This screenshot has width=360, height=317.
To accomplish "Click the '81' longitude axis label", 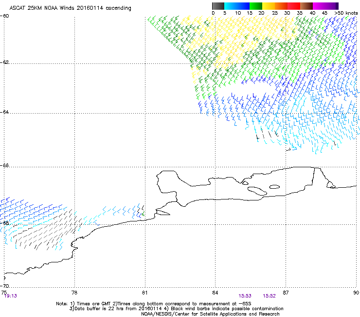I will 144,293.
